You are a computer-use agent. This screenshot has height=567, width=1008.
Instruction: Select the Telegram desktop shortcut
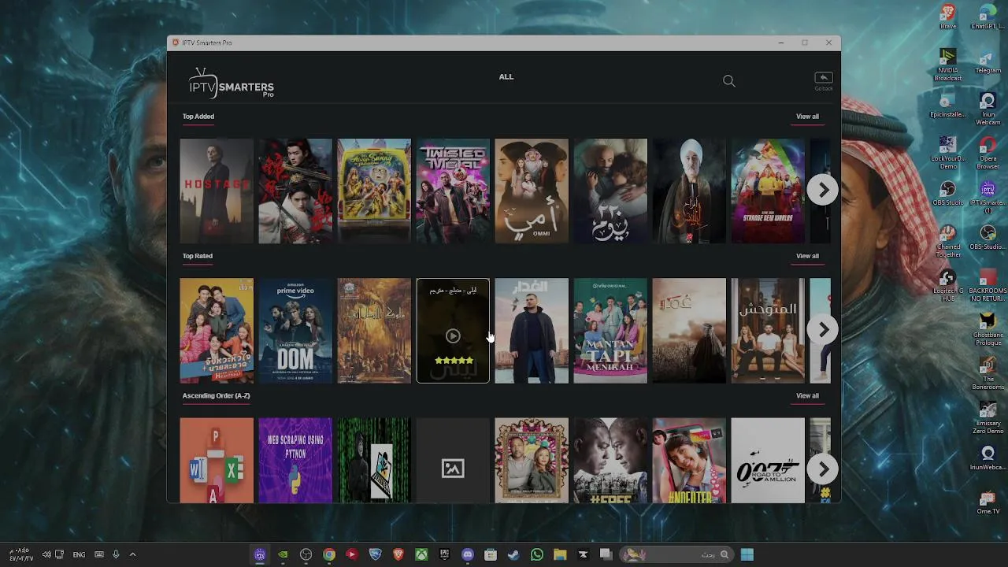pyautogui.click(x=988, y=61)
